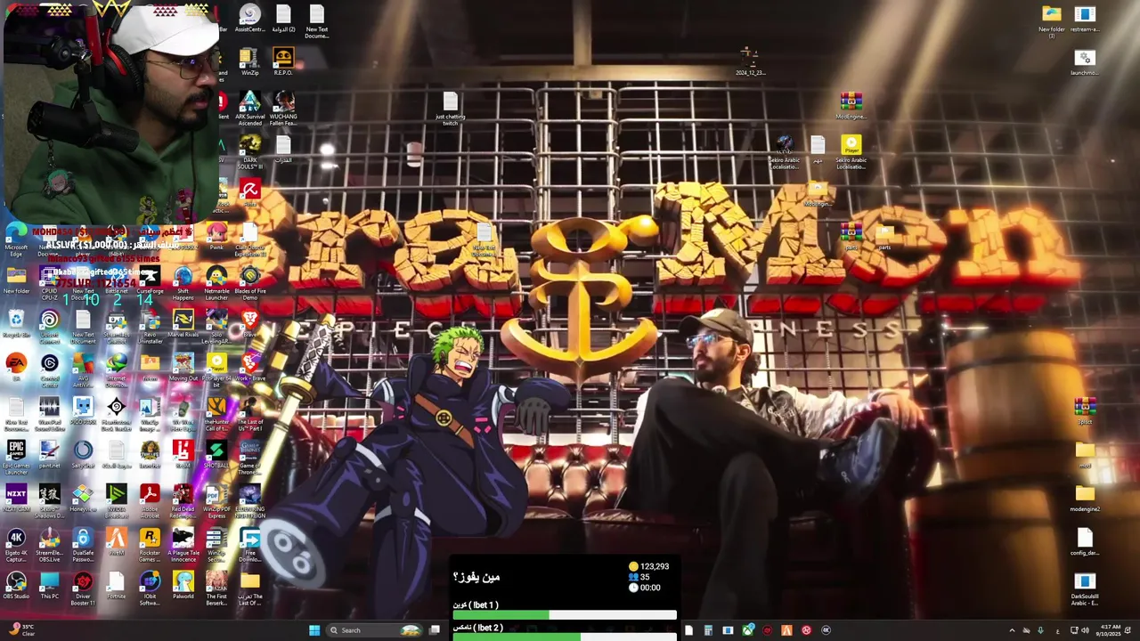Open the This PC icon
Image resolution: width=1140 pixels, height=641 pixels.
[x=49, y=585]
